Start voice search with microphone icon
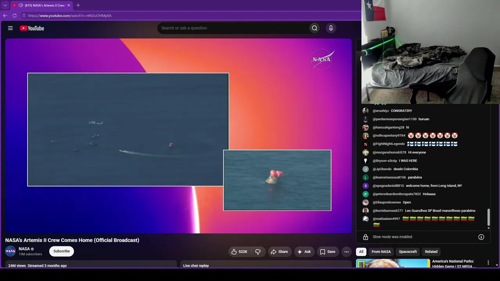 tap(331, 28)
